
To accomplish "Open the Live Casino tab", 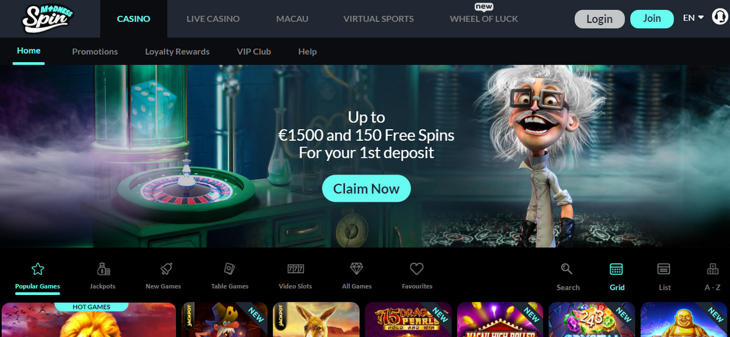I will pos(212,19).
